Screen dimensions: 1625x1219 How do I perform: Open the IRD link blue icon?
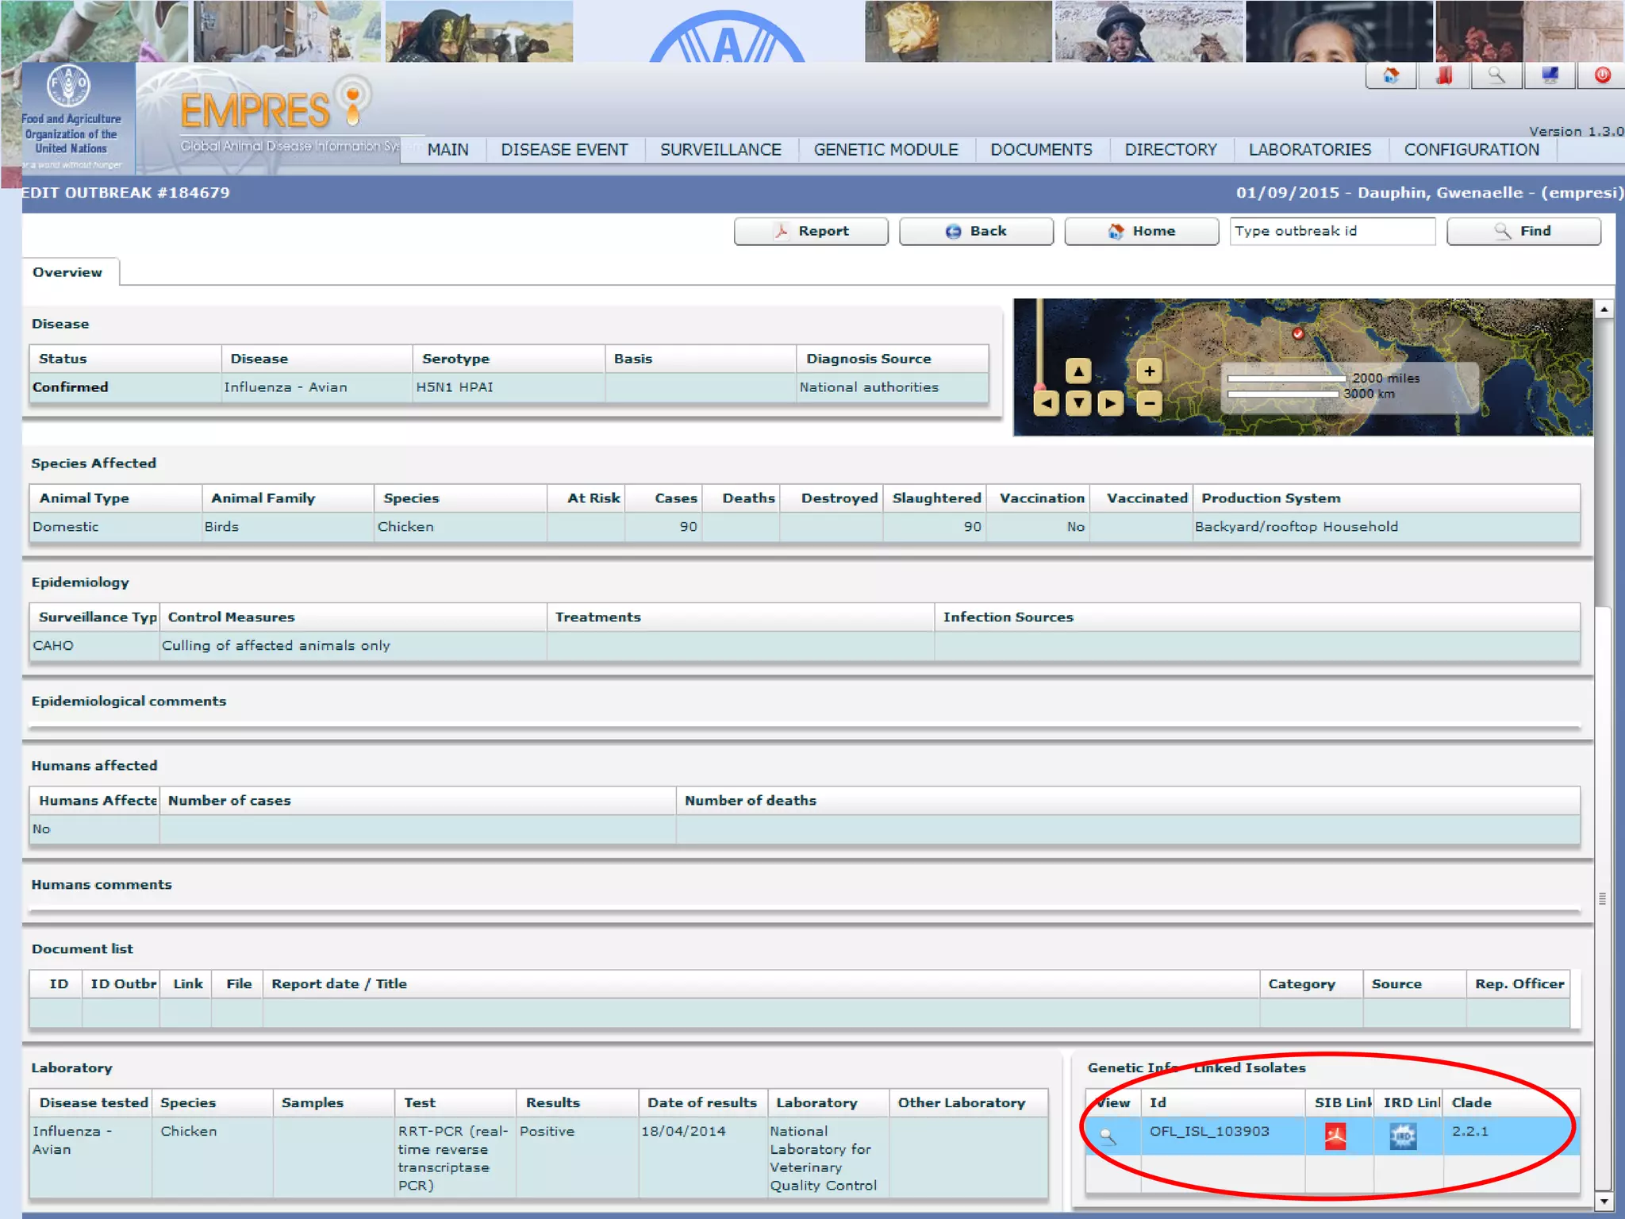[x=1403, y=1136]
